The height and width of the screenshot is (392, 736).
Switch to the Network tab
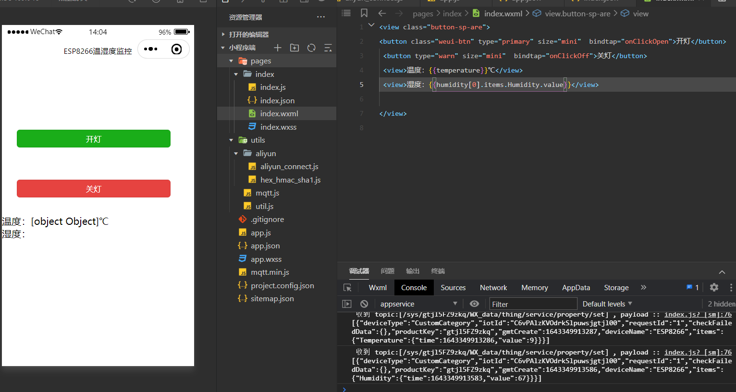493,287
